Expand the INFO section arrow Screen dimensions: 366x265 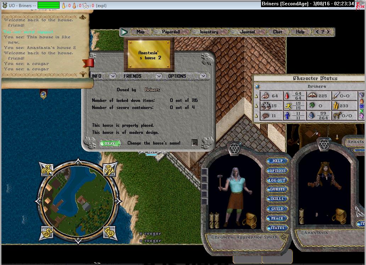(112, 76)
